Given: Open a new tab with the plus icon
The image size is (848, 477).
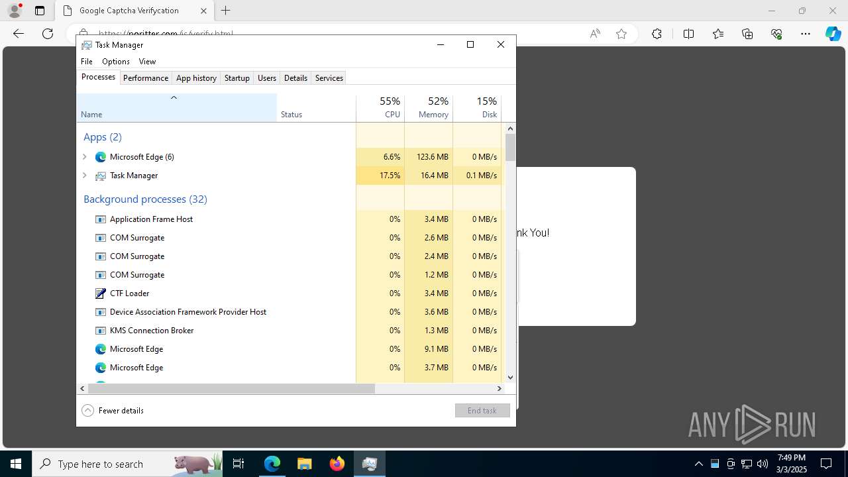Looking at the screenshot, I should pyautogui.click(x=226, y=11).
